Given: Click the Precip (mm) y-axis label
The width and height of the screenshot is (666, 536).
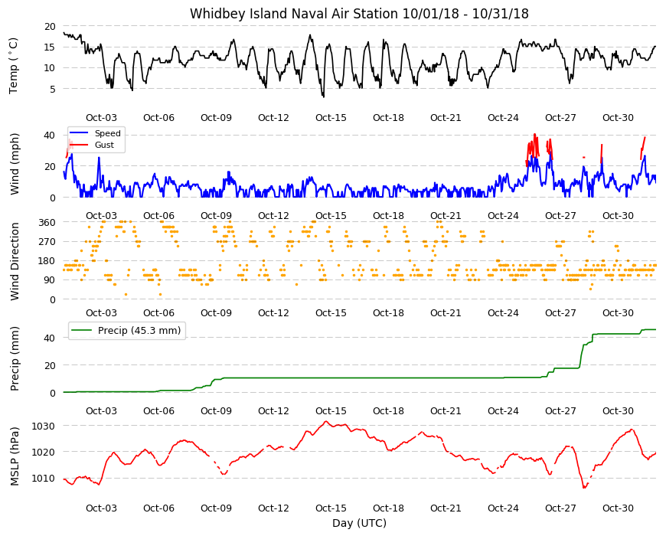Looking at the screenshot, I should point(15,359).
